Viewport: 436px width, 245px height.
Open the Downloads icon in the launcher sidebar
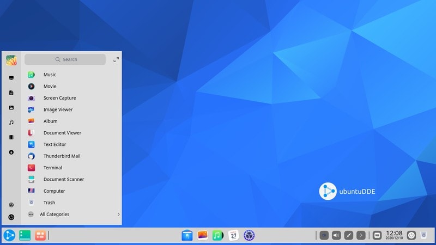[x=11, y=152]
